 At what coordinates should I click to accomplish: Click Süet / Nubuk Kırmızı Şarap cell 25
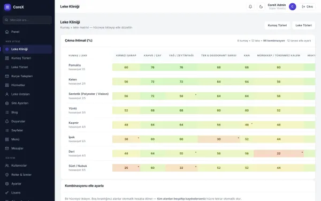point(126,168)
